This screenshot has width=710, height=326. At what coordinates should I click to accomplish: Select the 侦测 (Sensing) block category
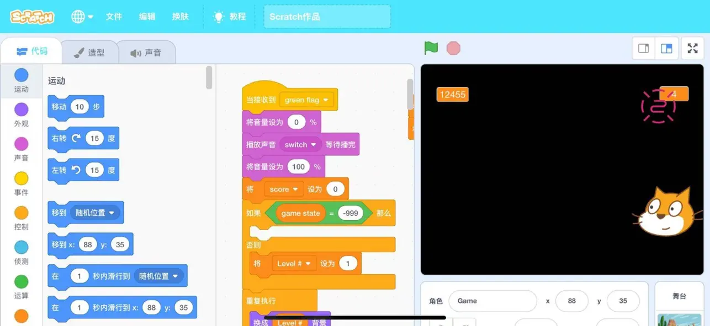tap(21, 254)
